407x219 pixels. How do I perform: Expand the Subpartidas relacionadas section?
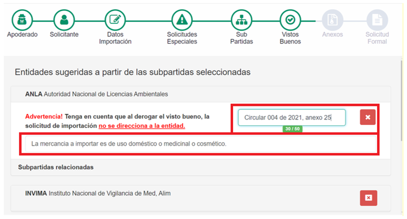tap(56, 167)
